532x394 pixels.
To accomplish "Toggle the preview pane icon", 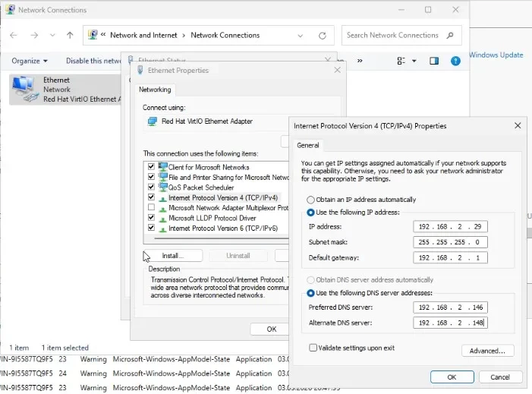I will (x=434, y=61).
